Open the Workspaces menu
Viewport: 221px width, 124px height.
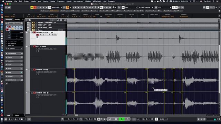pos(78,1)
